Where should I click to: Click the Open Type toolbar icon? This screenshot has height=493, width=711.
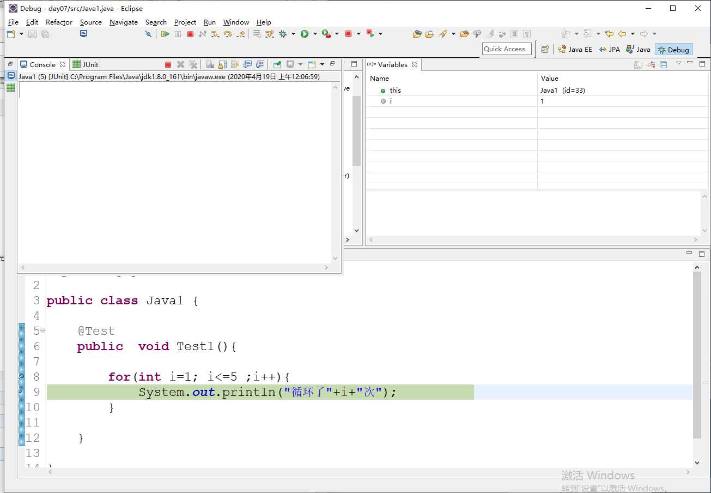point(417,34)
